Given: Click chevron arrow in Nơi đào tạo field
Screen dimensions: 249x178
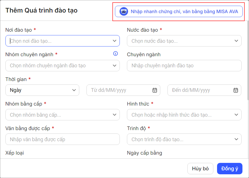Looking at the screenshot, I should coord(114,41).
